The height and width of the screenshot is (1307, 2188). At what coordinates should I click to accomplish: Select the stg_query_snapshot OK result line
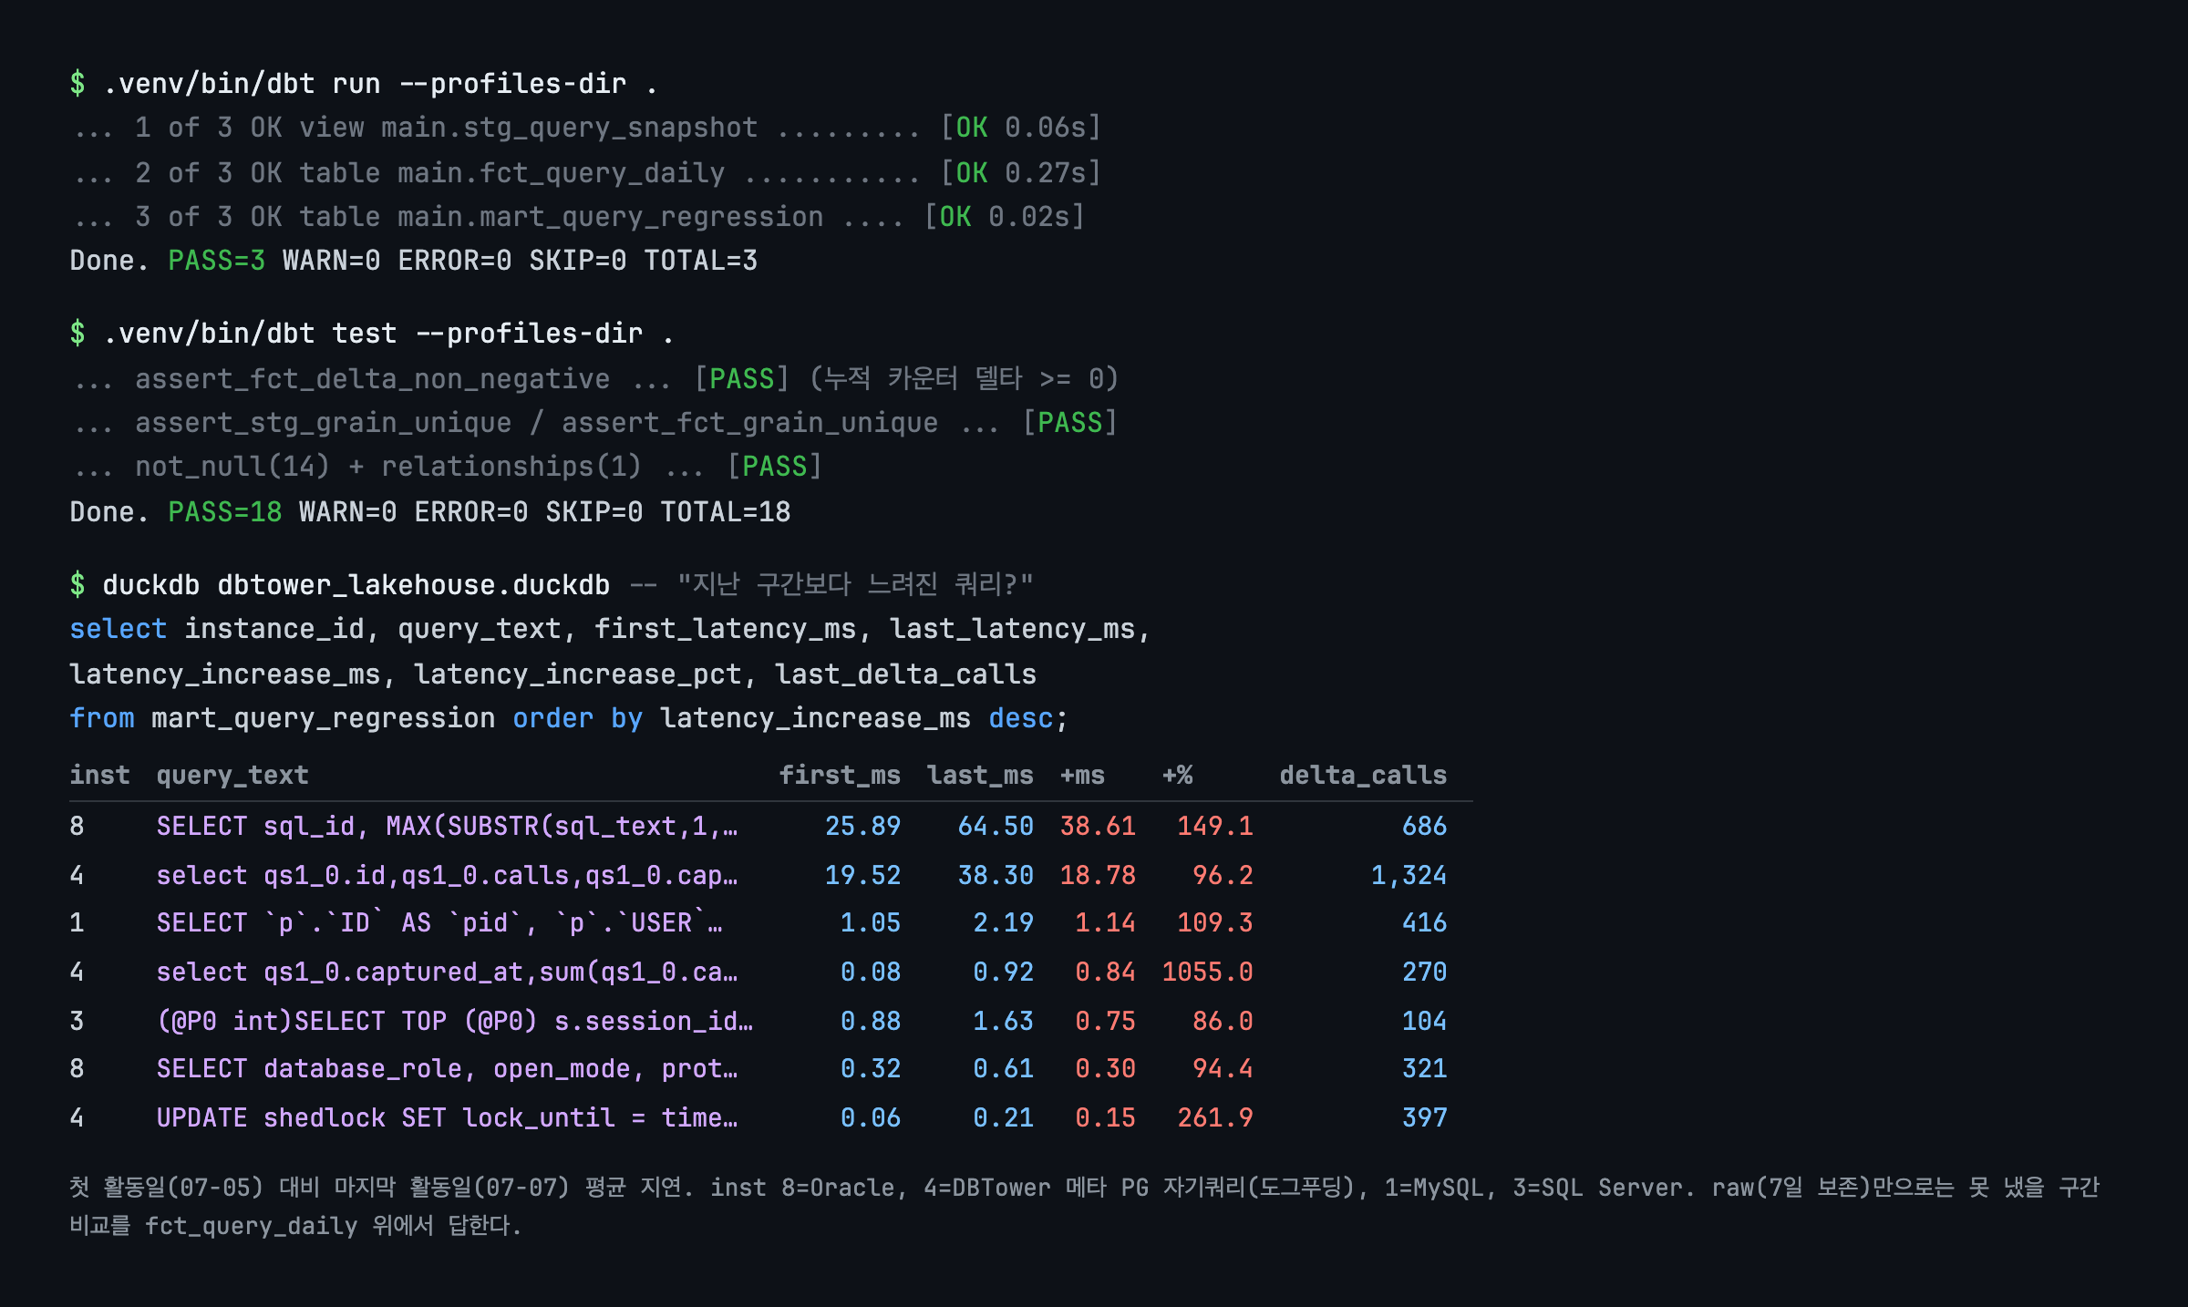[586, 128]
